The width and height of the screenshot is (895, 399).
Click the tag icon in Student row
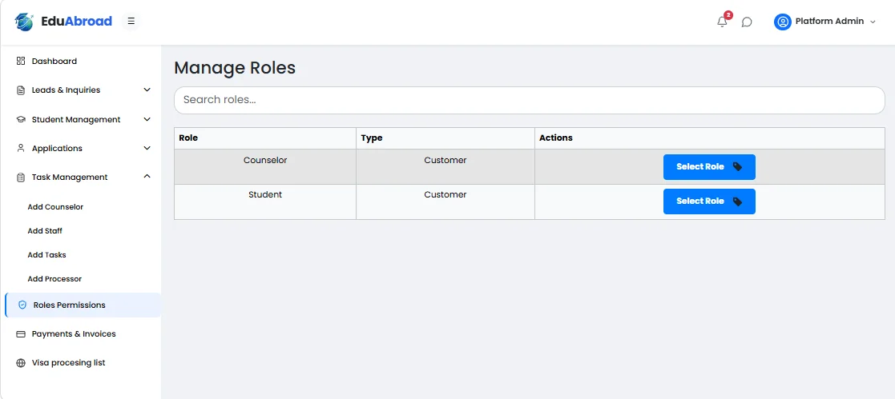[737, 201]
